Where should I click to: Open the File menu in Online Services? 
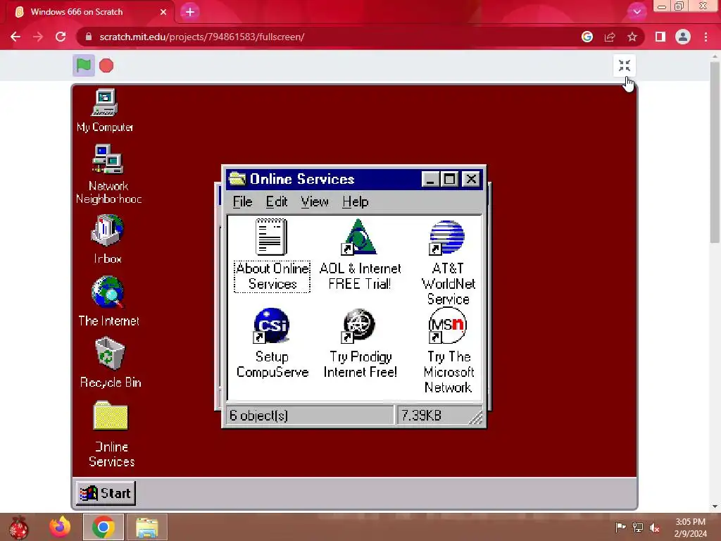[x=242, y=201]
